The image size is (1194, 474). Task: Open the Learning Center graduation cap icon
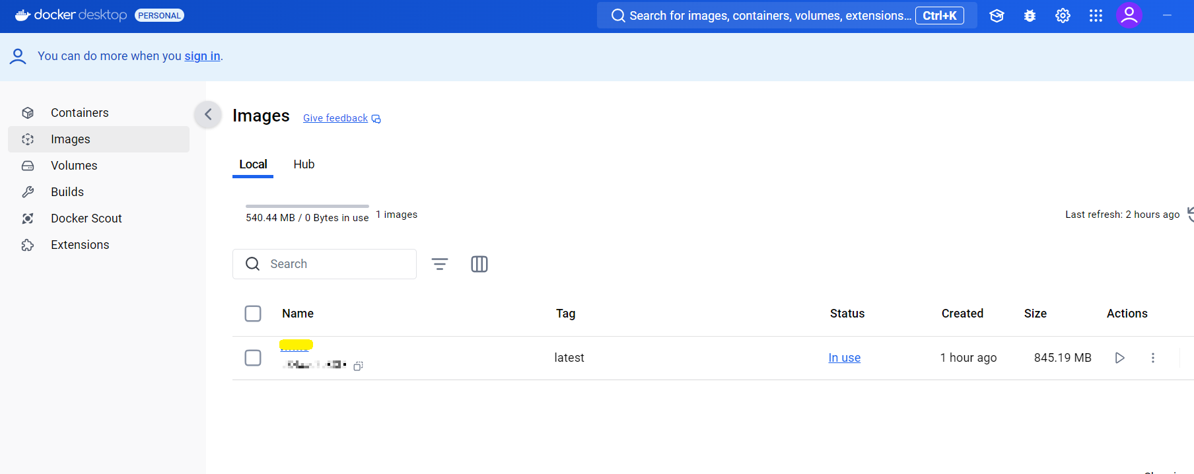pyautogui.click(x=997, y=16)
